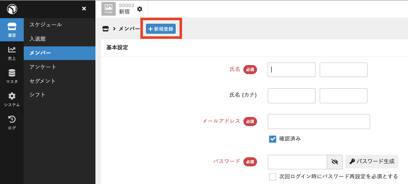Enable 次回ログイン時にパスワード再設定 checkbox
The image size is (408, 184).
pyautogui.click(x=273, y=177)
